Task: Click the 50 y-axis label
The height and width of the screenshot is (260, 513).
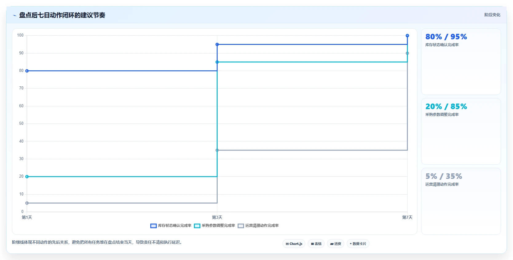Action: pyautogui.click(x=21, y=124)
